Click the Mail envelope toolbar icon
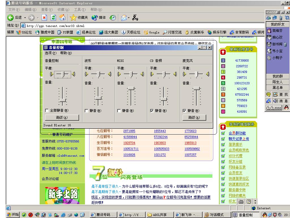Image resolution: width=290 pixels, height=218 pixels. click(124, 18)
